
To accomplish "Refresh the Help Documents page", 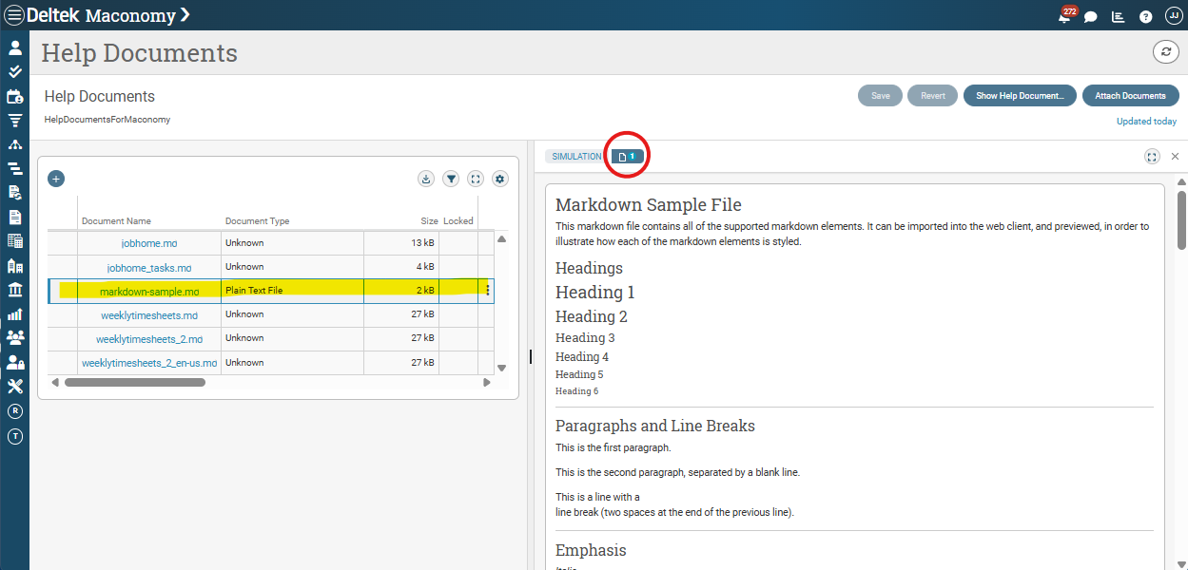I will [x=1166, y=52].
